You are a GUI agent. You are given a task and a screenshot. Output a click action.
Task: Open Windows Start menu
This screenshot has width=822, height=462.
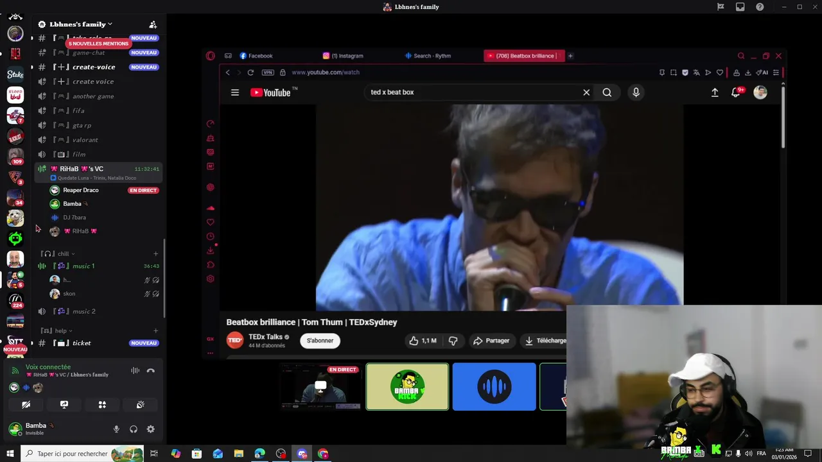click(10, 454)
